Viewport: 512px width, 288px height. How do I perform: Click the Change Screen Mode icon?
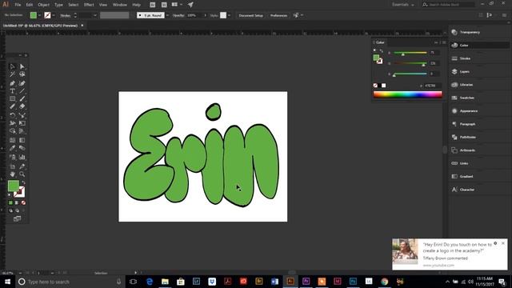(17, 218)
